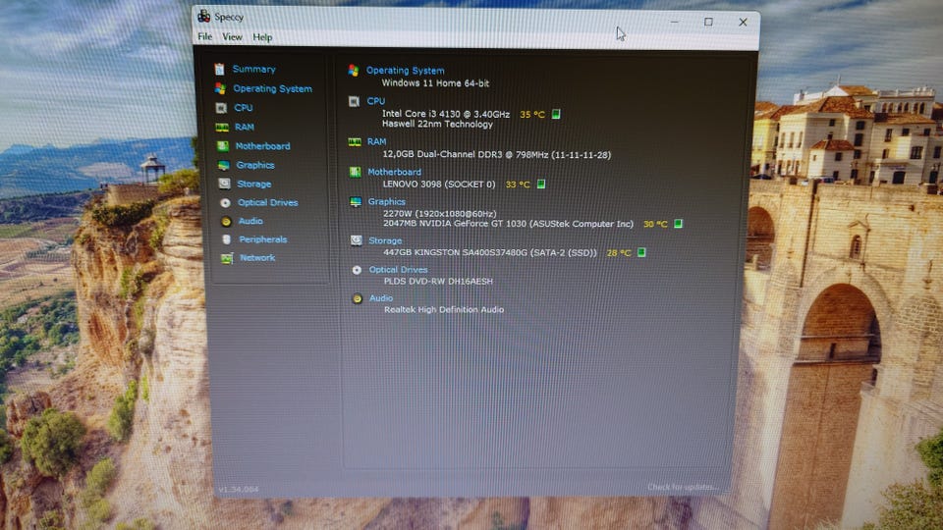Click green indicator beside GPU temperature
This screenshot has width=943, height=530.
(678, 224)
